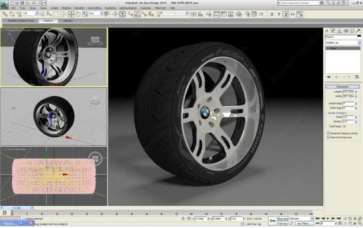Collapse the Parameters rollout

pos(343,87)
